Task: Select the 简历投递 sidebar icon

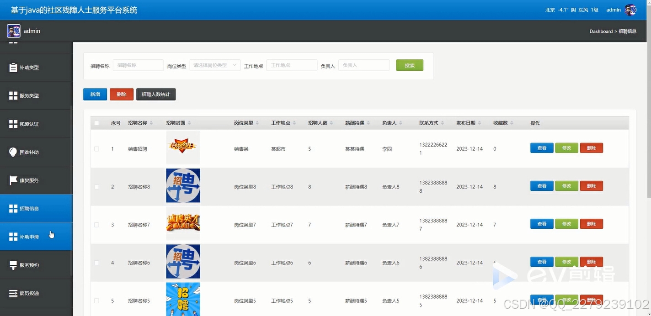Action: [12, 293]
